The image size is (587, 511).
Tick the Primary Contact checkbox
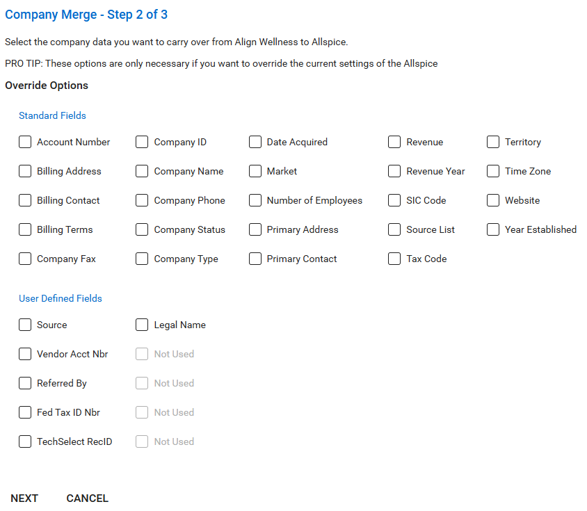click(255, 259)
